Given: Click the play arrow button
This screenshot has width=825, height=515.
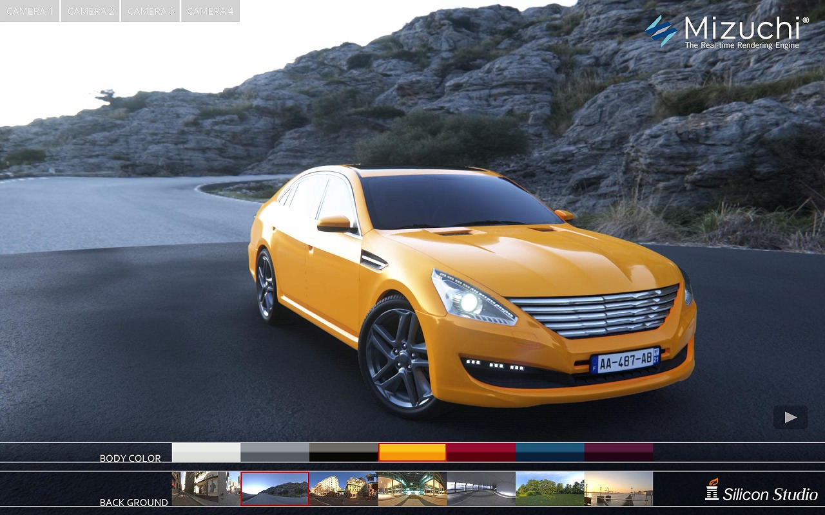Looking at the screenshot, I should [790, 417].
